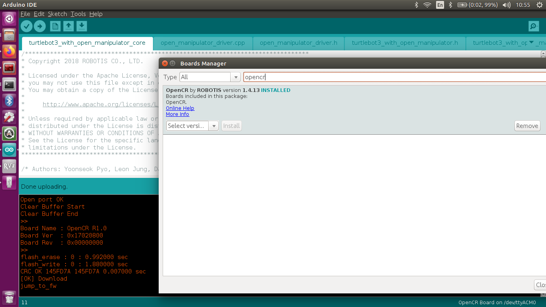Open the Online Help link
The image size is (546, 307).
[180, 108]
